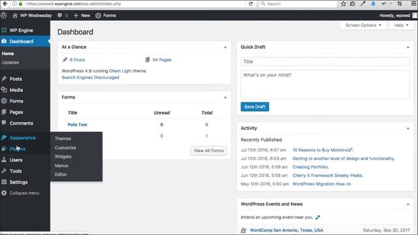Go to Updates under Dashboard
The width and height of the screenshot is (418, 235).
10,63
